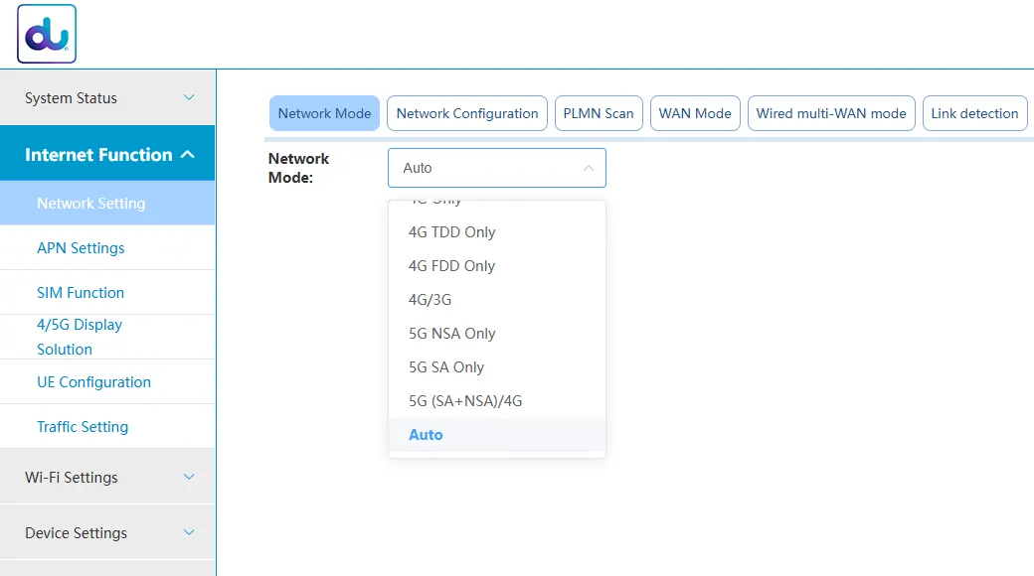1034x576 pixels.
Task: Switch to Network Configuration tab
Action: (467, 113)
